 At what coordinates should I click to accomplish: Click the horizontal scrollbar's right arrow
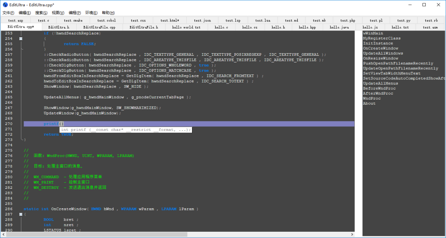pos(352,235)
